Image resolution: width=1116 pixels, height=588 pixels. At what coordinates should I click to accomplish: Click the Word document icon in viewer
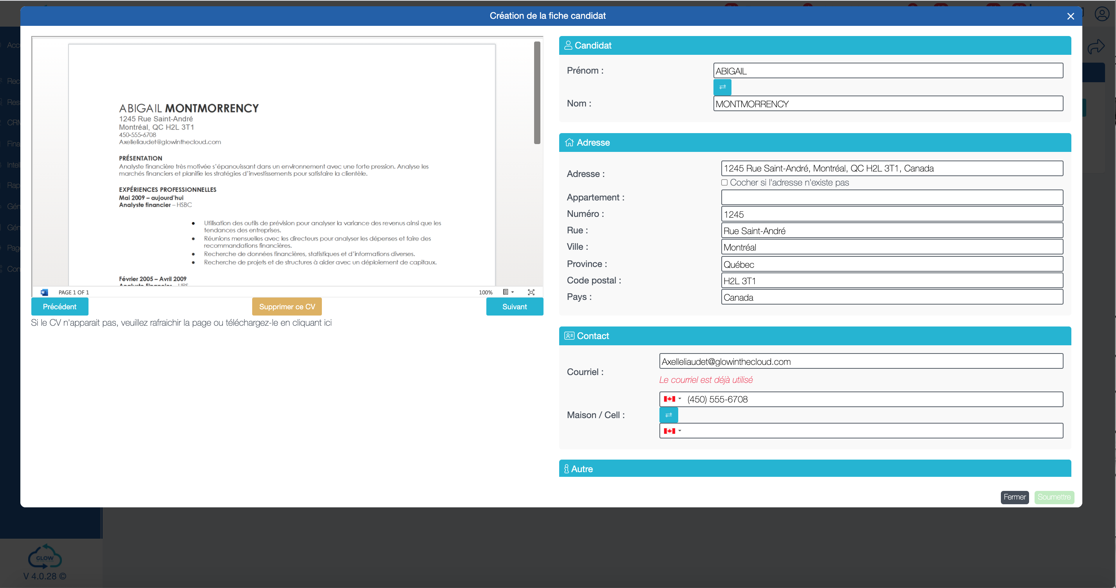[44, 292]
